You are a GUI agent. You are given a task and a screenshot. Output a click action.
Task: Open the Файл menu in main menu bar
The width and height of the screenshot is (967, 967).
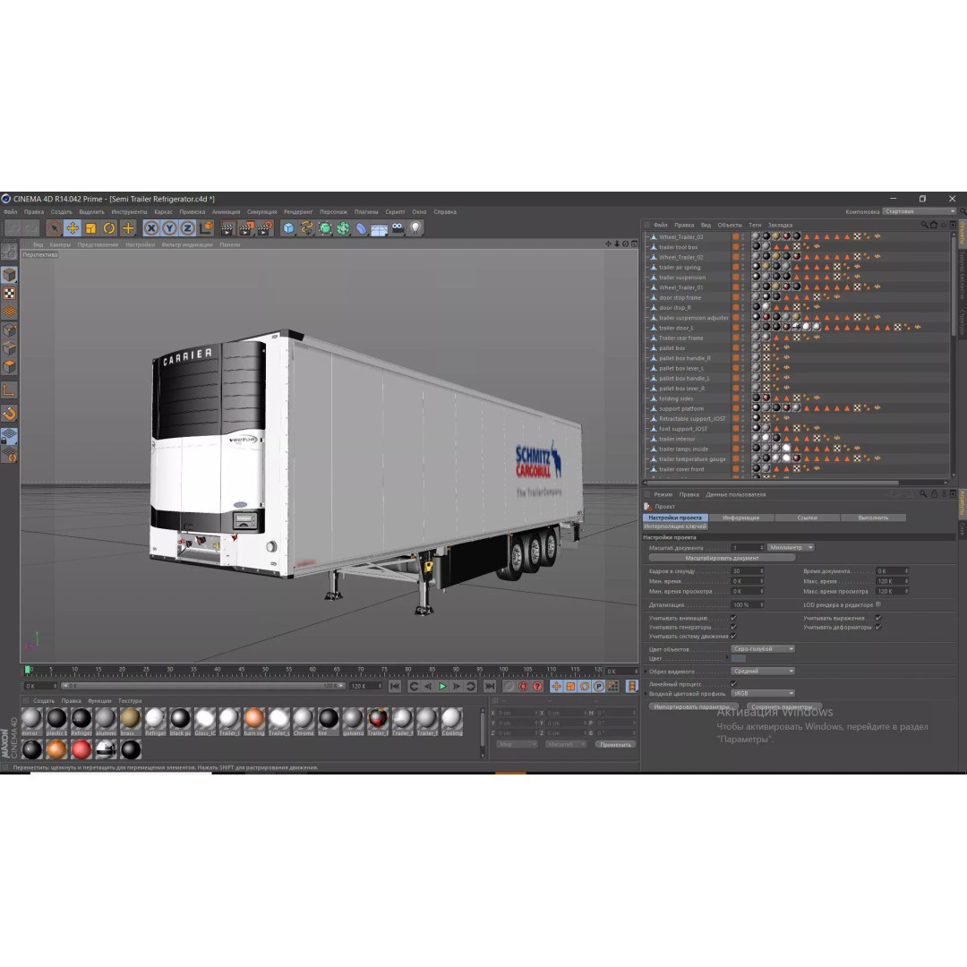point(11,212)
